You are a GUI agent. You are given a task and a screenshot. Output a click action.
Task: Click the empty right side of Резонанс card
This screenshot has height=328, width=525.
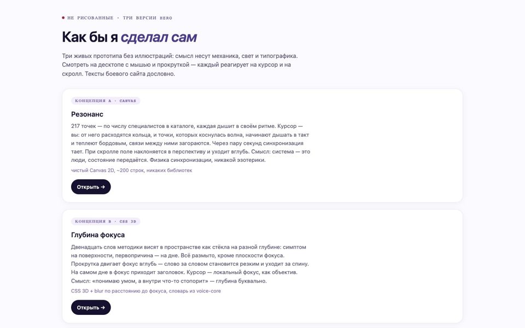[385, 145]
